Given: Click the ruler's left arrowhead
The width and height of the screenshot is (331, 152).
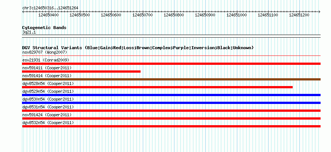Looking at the screenshot, I should pyautogui.click(x=23, y=12).
